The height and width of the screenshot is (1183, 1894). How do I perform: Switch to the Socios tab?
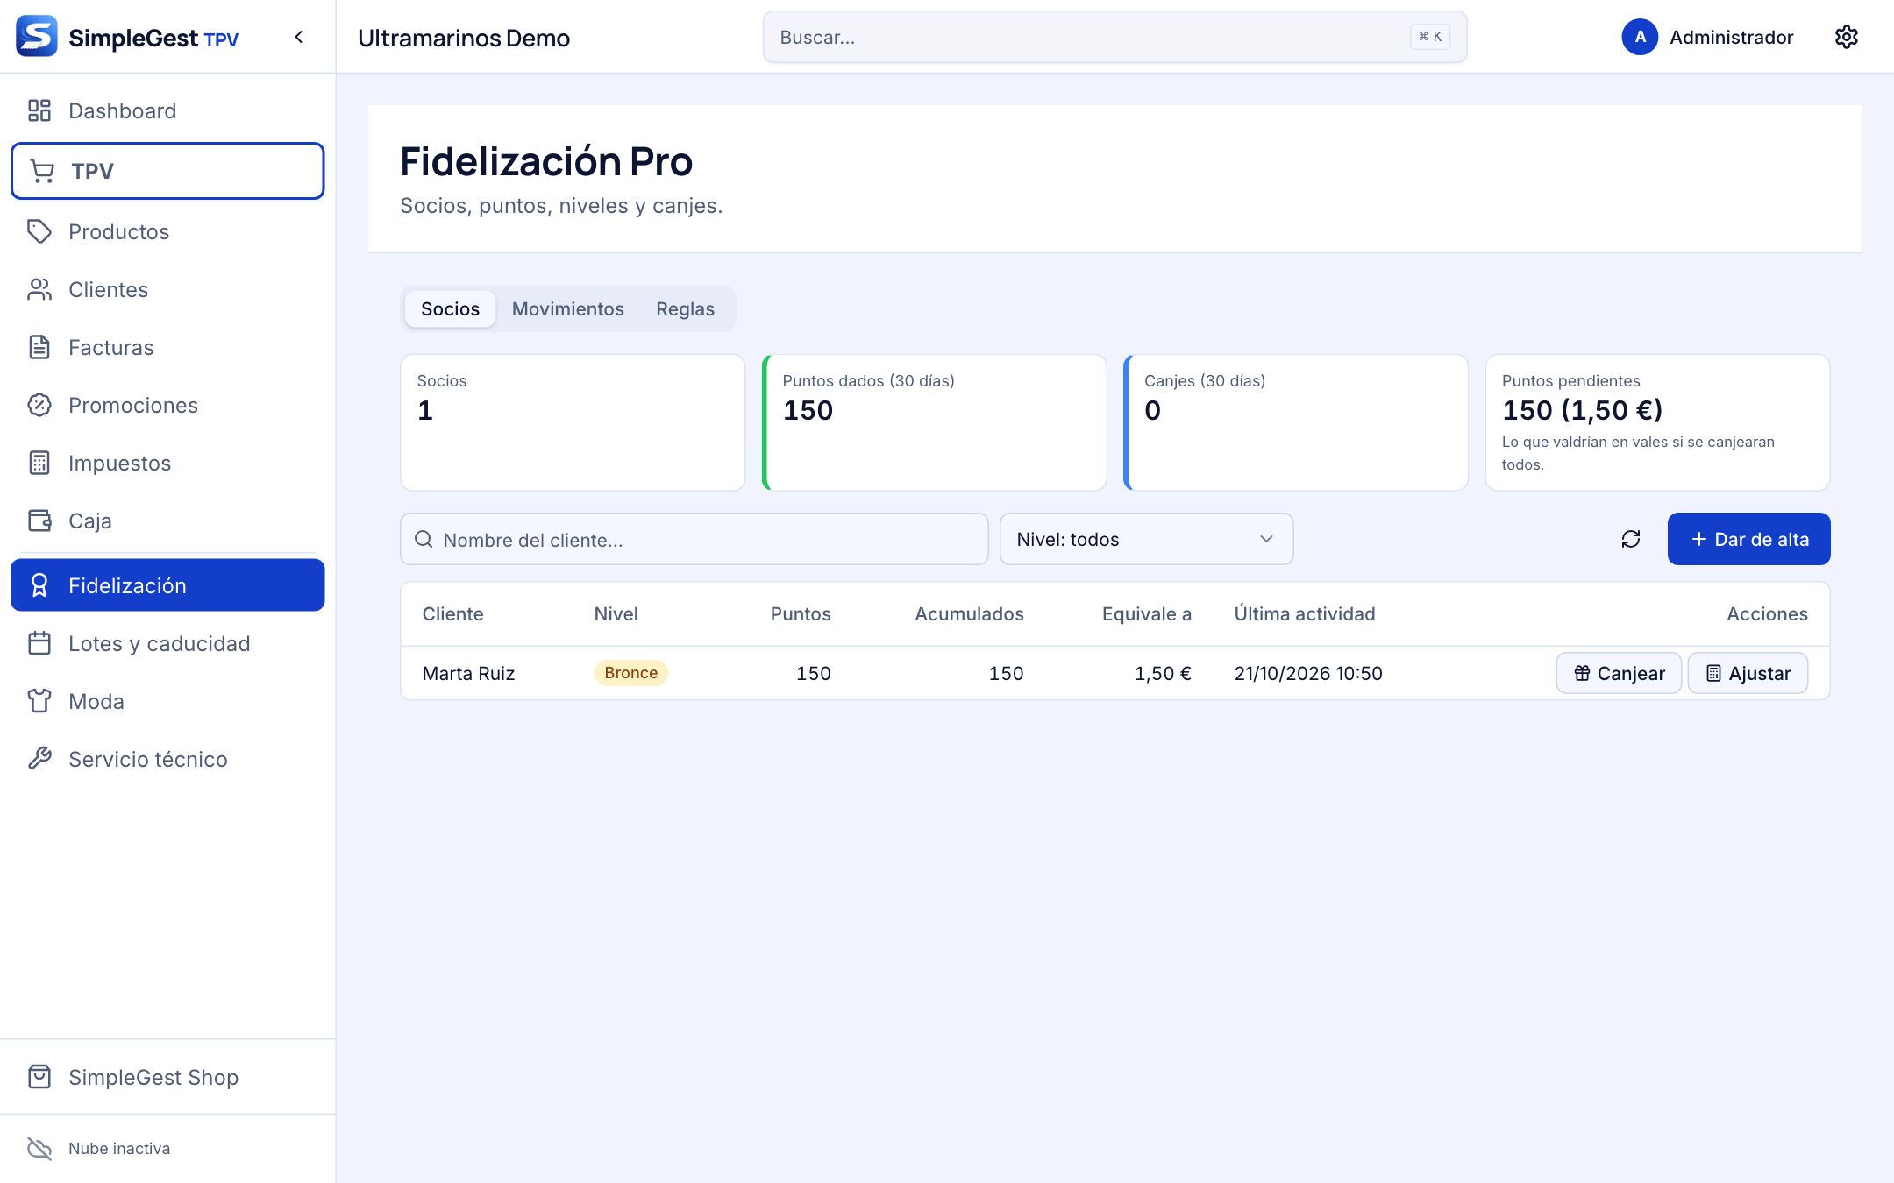tap(450, 308)
